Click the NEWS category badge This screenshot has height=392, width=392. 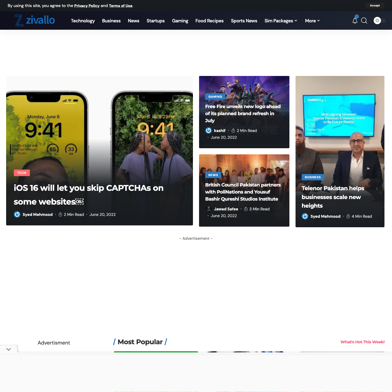coord(213,175)
